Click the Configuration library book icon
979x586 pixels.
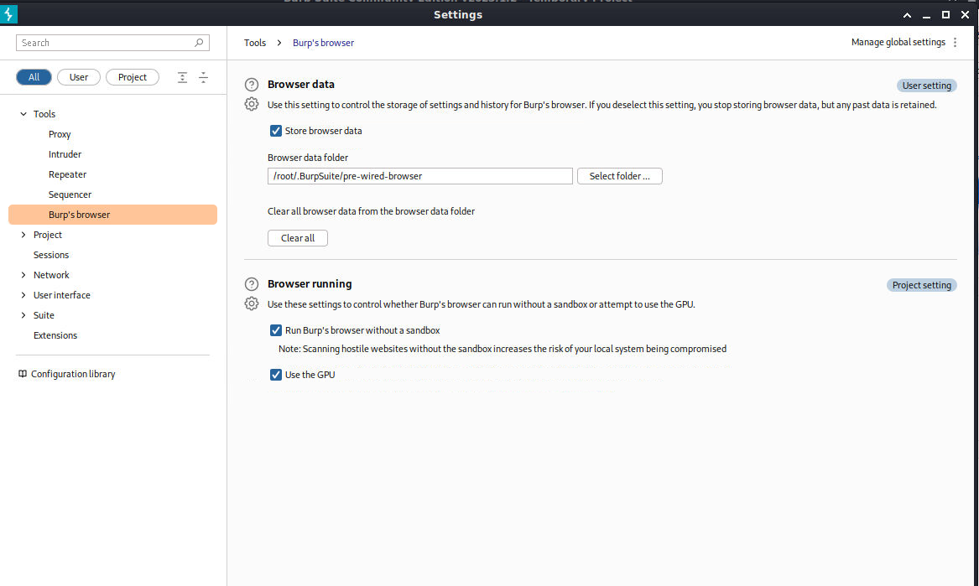point(23,374)
